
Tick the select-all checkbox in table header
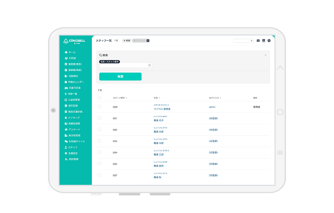pos(100,98)
